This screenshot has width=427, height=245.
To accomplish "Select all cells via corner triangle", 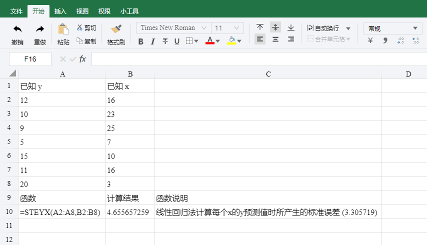I will pyautogui.click(x=12, y=73).
